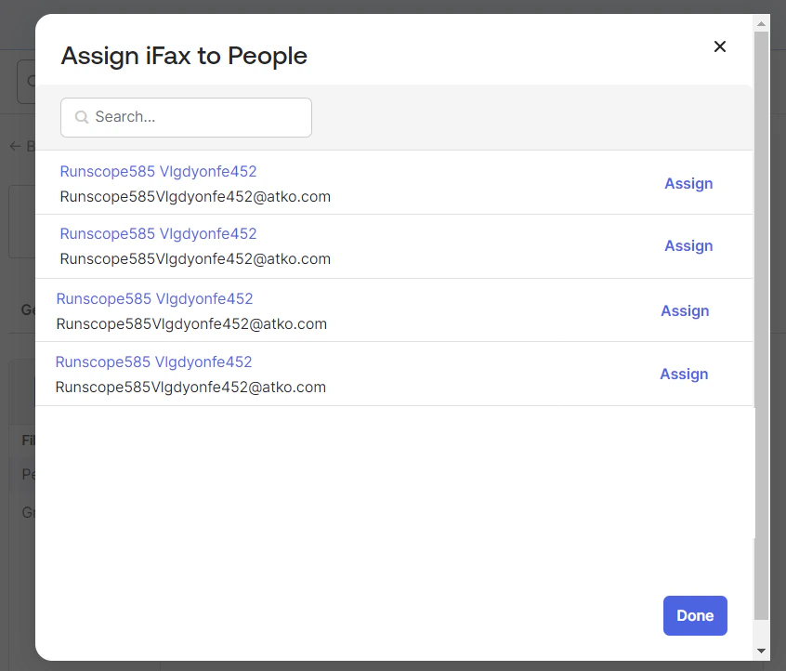Select the first user's atko.com email text
Image resolution: width=786 pixels, height=671 pixels.
[195, 197]
